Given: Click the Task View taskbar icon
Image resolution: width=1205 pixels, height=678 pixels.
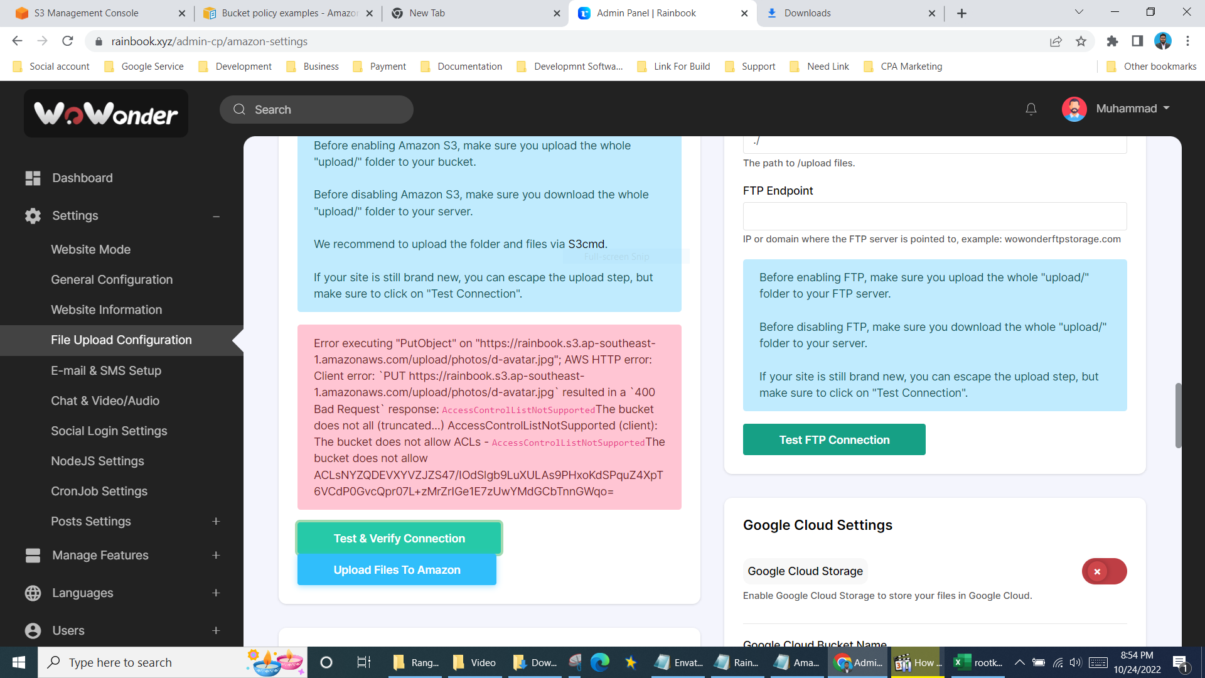Looking at the screenshot, I should pos(363,662).
